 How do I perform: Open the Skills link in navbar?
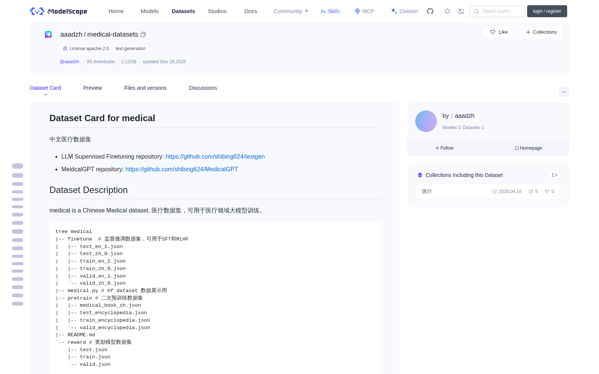coord(330,11)
